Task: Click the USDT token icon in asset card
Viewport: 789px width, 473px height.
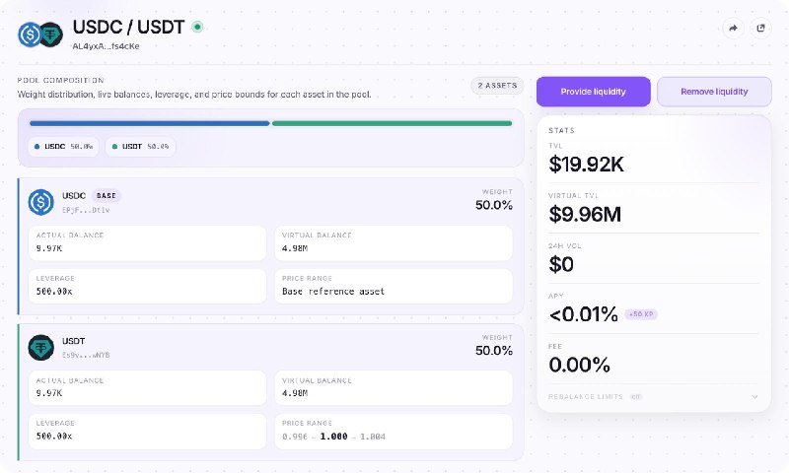Action: (40, 347)
